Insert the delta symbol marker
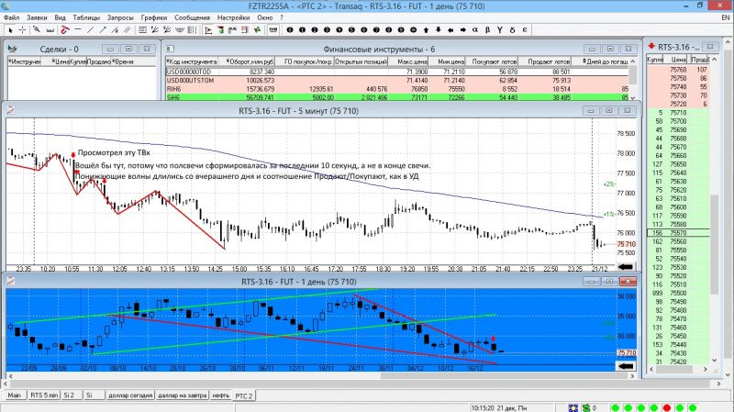 [x=512, y=30]
